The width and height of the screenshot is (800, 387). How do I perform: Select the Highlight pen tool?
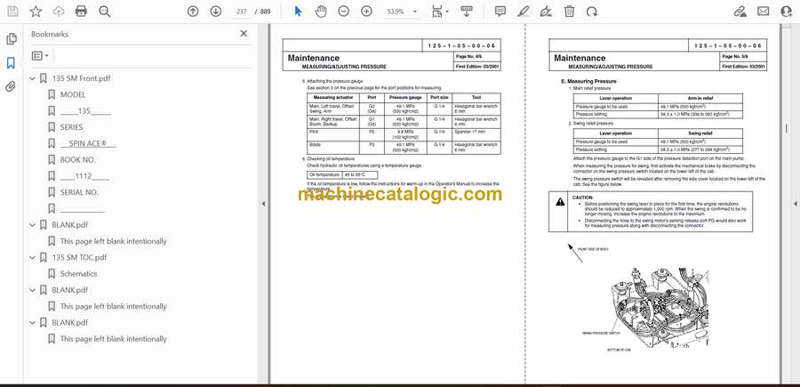[523, 12]
